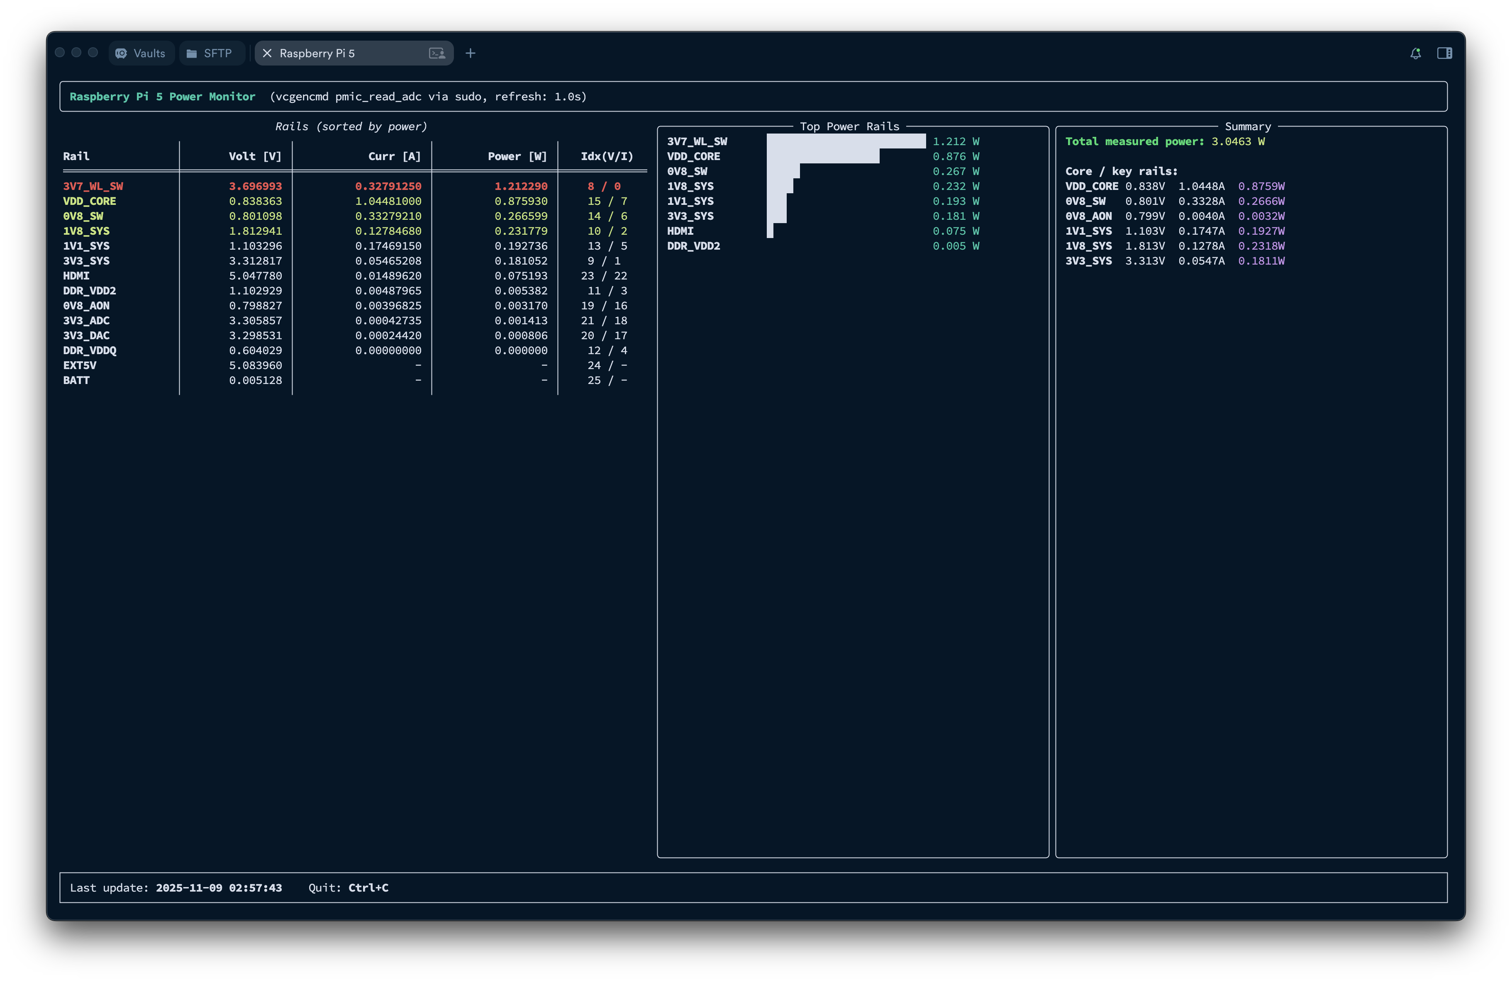This screenshot has width=1512, height=982.
Task: Click the terminal sharing icon on tab
Action: (437, 53)
